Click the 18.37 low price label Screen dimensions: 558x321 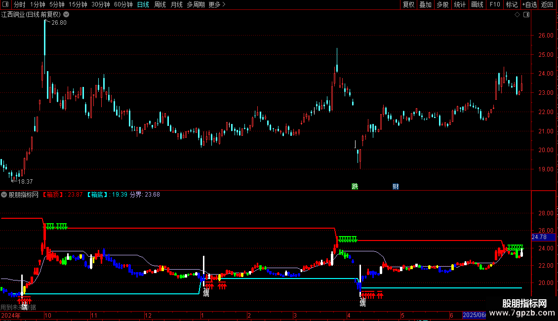point(25,182)
